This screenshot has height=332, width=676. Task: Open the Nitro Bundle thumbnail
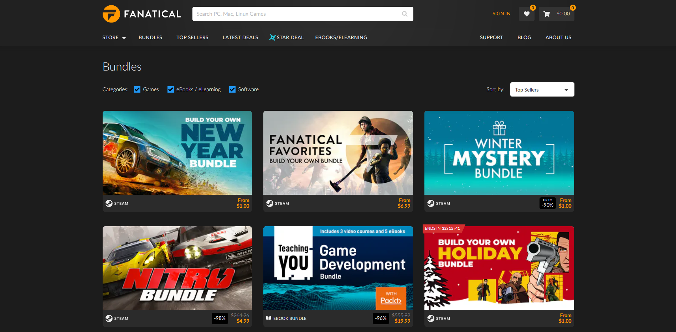[x=177, y=268]
